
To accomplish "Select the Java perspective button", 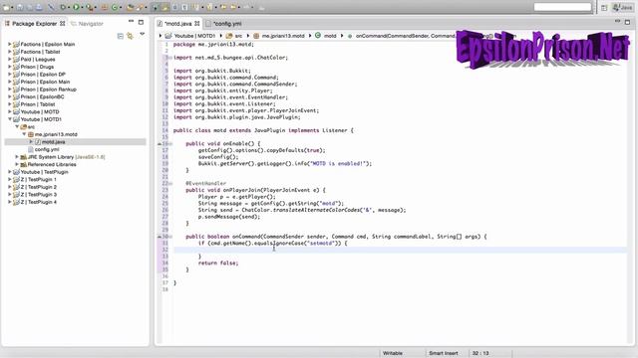I will [623, 7].
